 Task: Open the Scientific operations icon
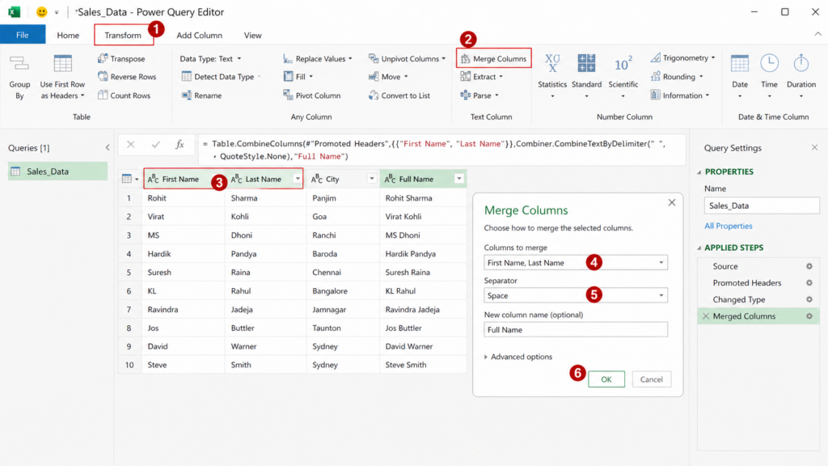(x=623, y=64)
